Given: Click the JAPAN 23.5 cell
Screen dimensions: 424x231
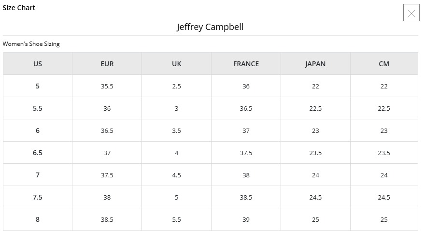Looking at the screenshot, I should coord(315,153).
